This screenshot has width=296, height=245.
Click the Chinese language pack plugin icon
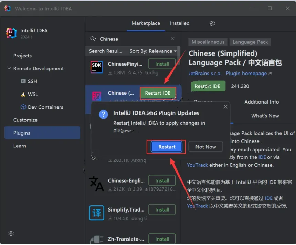96,96
